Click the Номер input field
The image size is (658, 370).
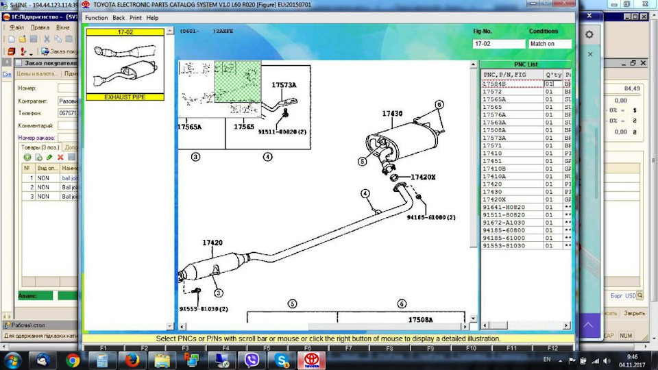click(x=68, y=88)
